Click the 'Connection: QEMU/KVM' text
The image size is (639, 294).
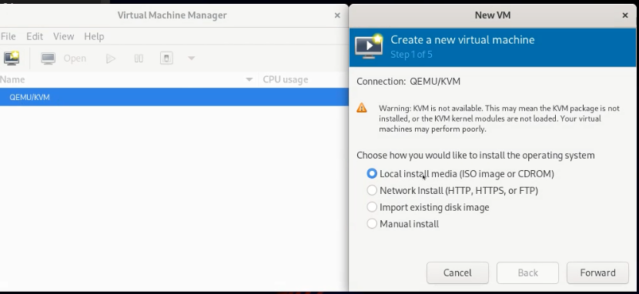tap(408, 82)
